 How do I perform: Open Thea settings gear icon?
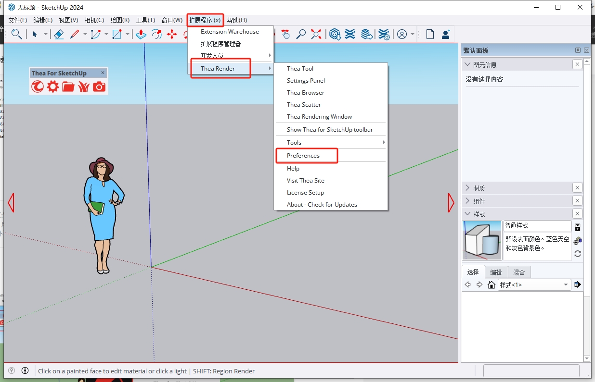[53, 86]
